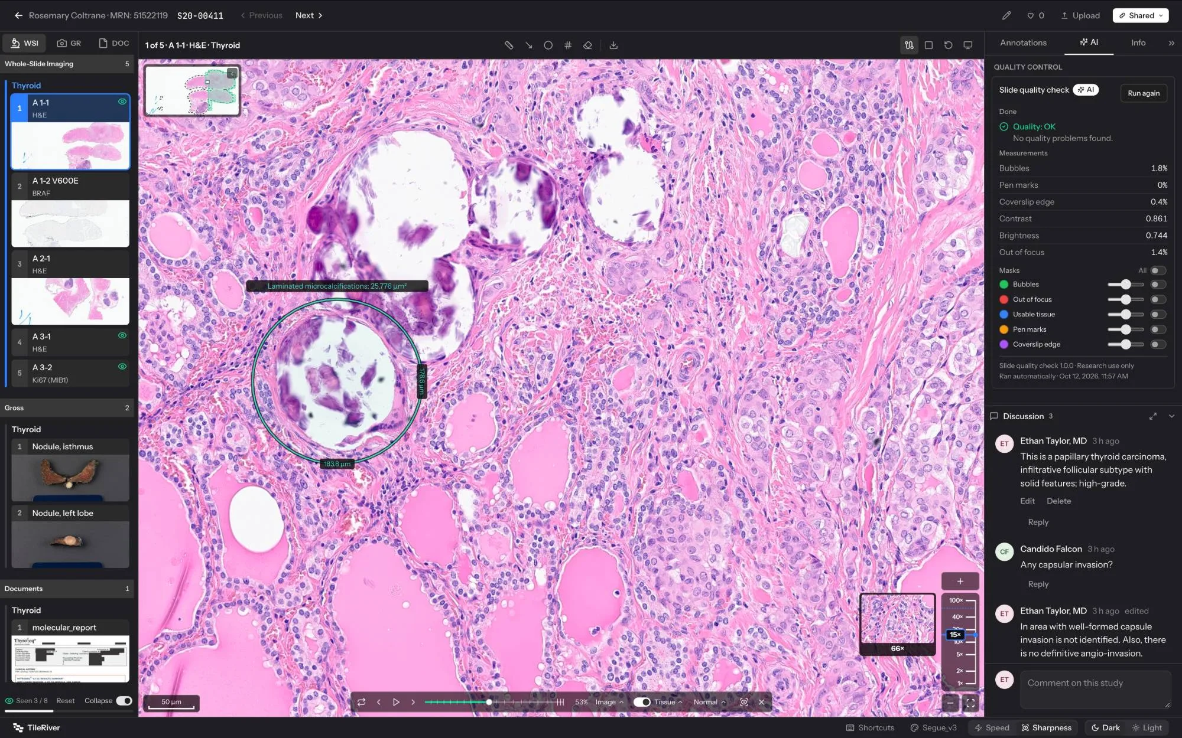The height and width of the screenshot is (738, 1182).
Task: Click the focus capture icon in playback bar
Action: [x=744, y=702]
